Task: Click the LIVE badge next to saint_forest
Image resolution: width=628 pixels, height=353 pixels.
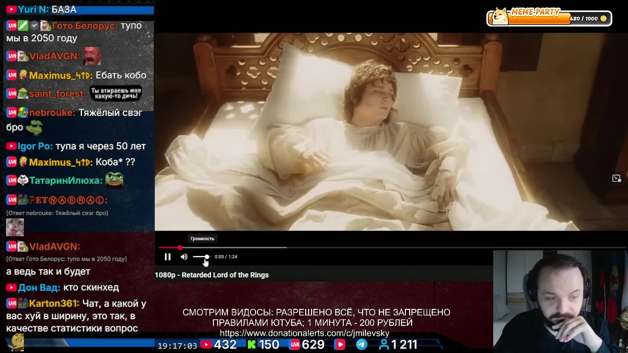Action: coord(11,93)
